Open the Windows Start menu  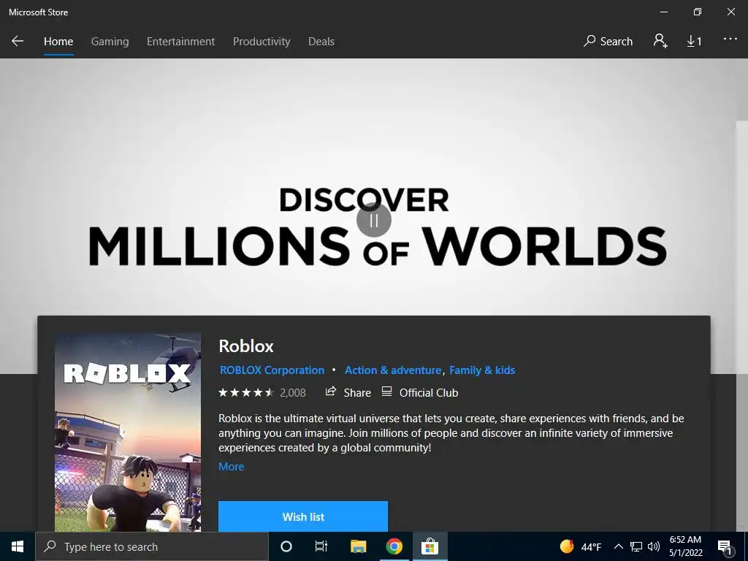(x=18, y=546)
